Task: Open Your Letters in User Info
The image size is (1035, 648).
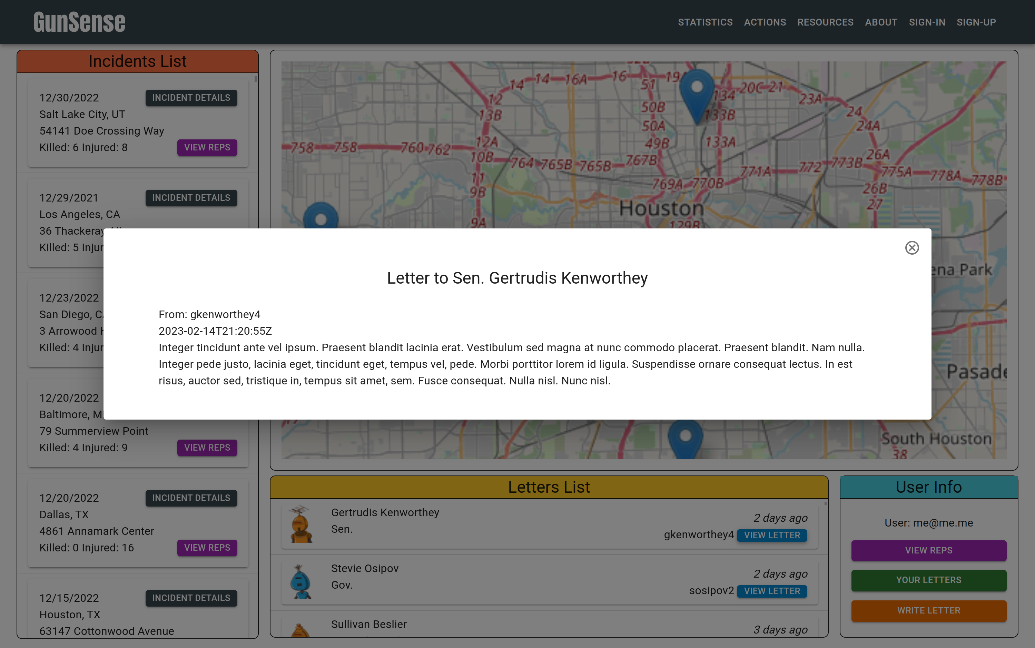Action: point(928,580)
